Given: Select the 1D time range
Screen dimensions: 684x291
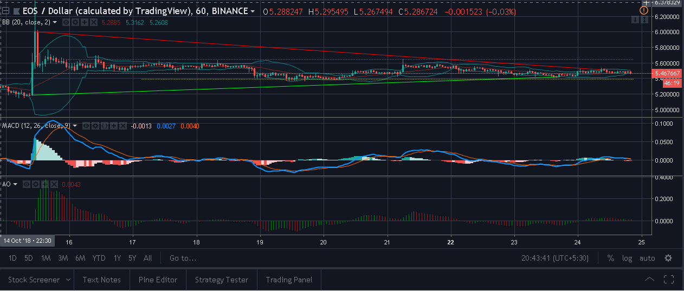Looking at the screenshot, I should coord(12,258).
